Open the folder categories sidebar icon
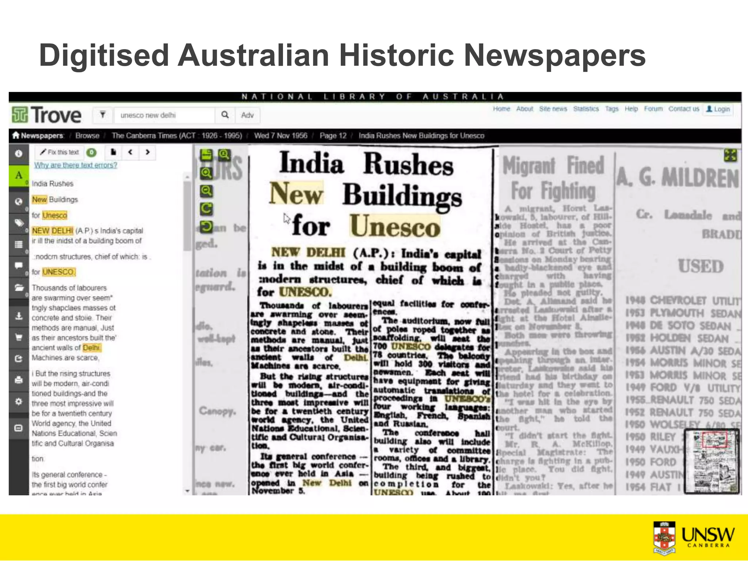The width and height of the screenshot is (748, 561). 19,287
